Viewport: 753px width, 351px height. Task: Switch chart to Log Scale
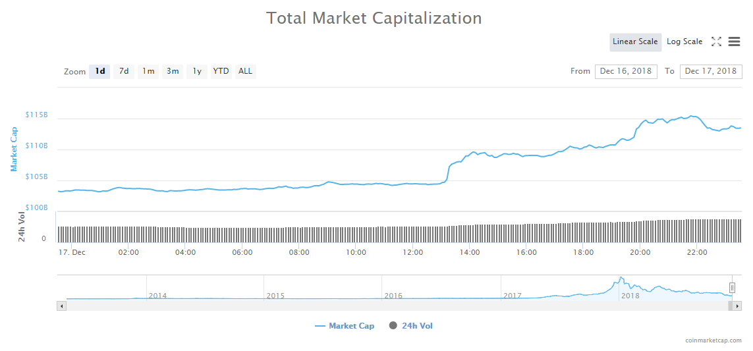pos(684,41)
